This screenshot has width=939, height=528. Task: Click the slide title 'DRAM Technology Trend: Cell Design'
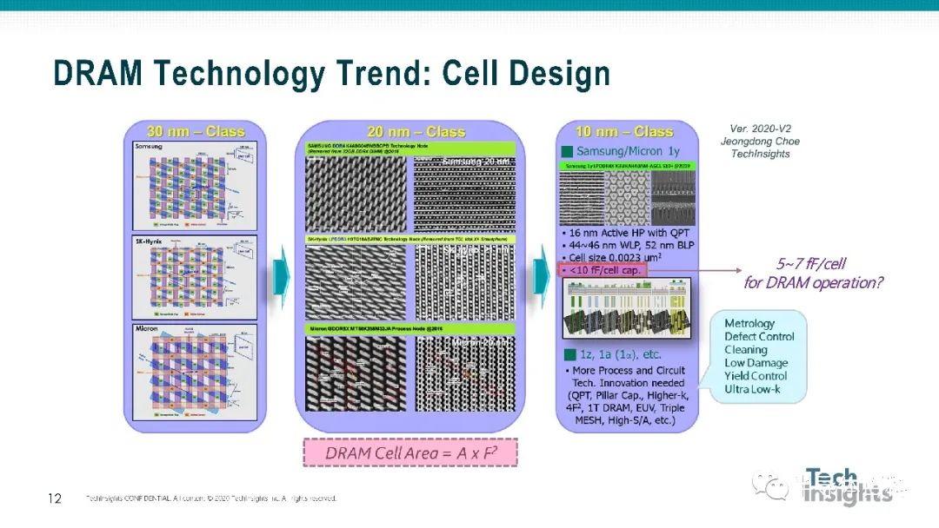pyautogui.click(x=332, y=73)
